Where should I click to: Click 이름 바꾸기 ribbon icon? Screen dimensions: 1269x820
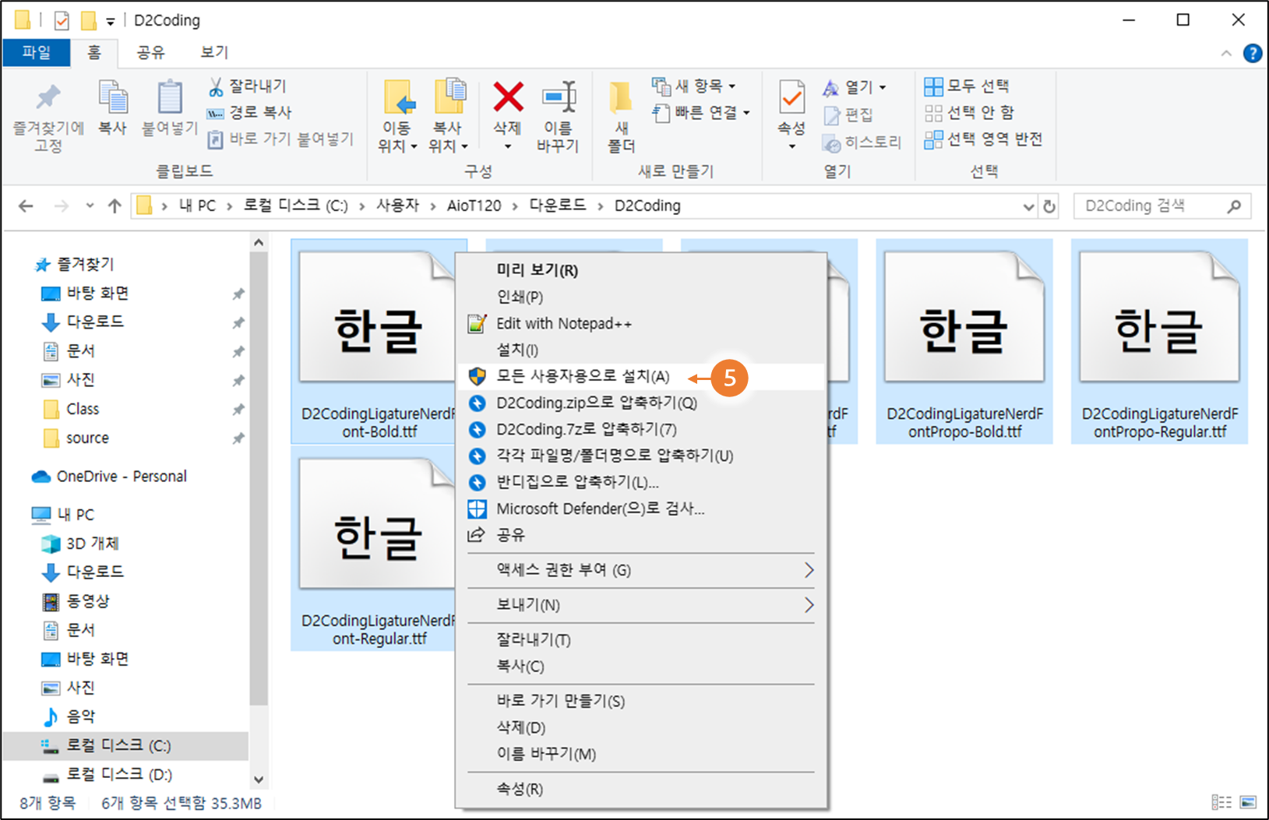pos(559,97)
